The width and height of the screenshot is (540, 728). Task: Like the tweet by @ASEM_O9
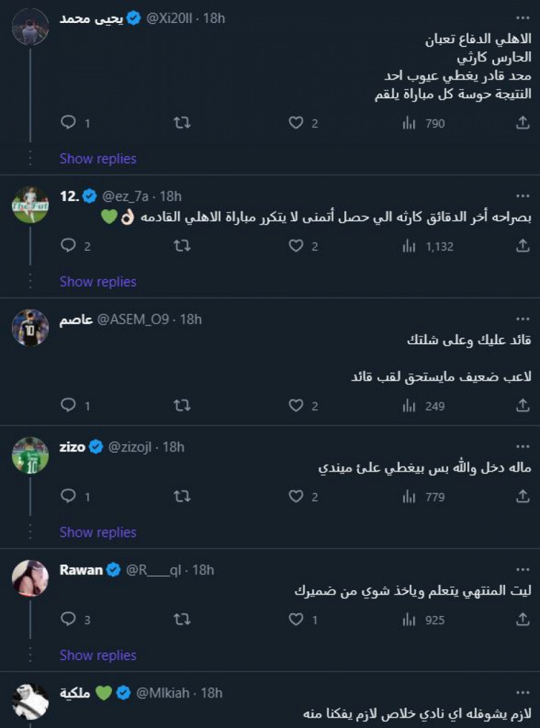click(296, 405)
